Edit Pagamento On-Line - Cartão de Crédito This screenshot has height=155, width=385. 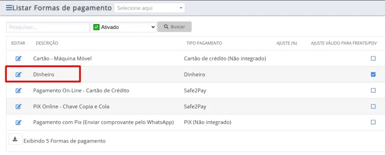[x=19, y=90]
